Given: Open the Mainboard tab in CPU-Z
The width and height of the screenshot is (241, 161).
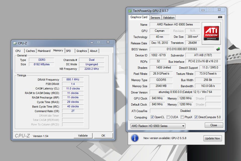Looking at the screenshot, I should 44,51.
